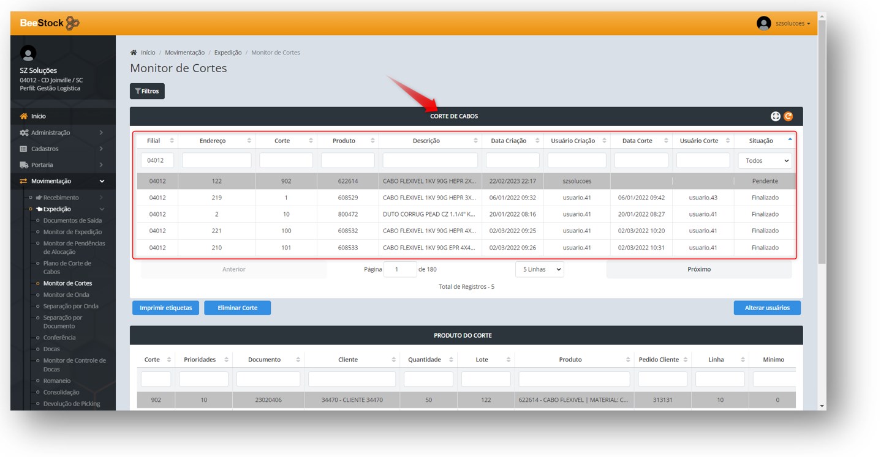Image resolution: width=881 pixels, height=457 pixels.
Task: Open the Situação filter dropdown
Action: [765, 161]
